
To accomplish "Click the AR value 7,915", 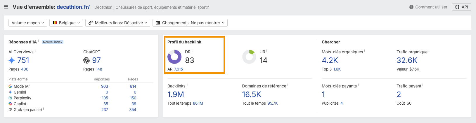I will 179,69.
